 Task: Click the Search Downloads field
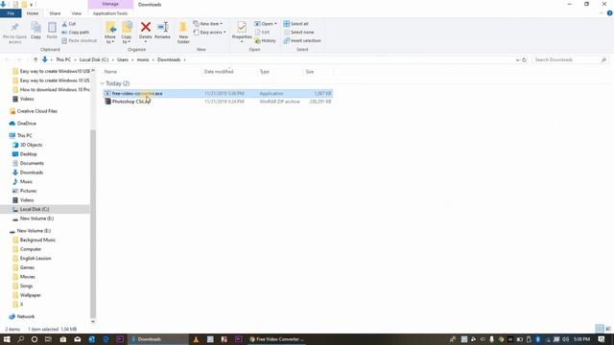[570, 59]
